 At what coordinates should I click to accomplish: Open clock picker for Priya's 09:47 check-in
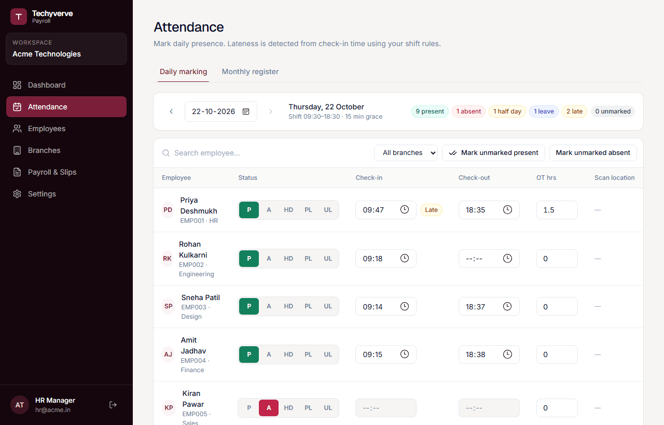[x=405, y=209]
